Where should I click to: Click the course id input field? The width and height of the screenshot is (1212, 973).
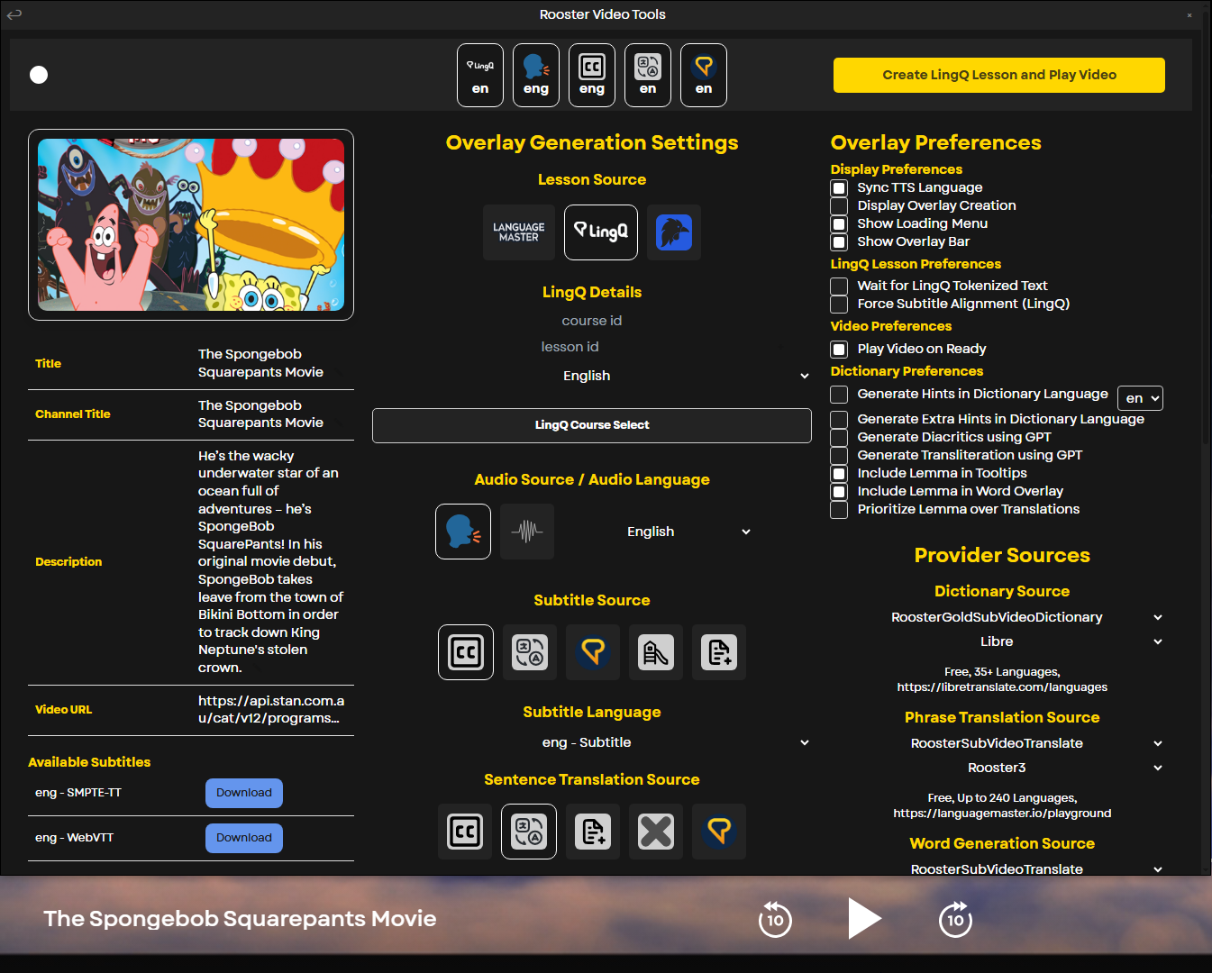(x=592, y=321)
